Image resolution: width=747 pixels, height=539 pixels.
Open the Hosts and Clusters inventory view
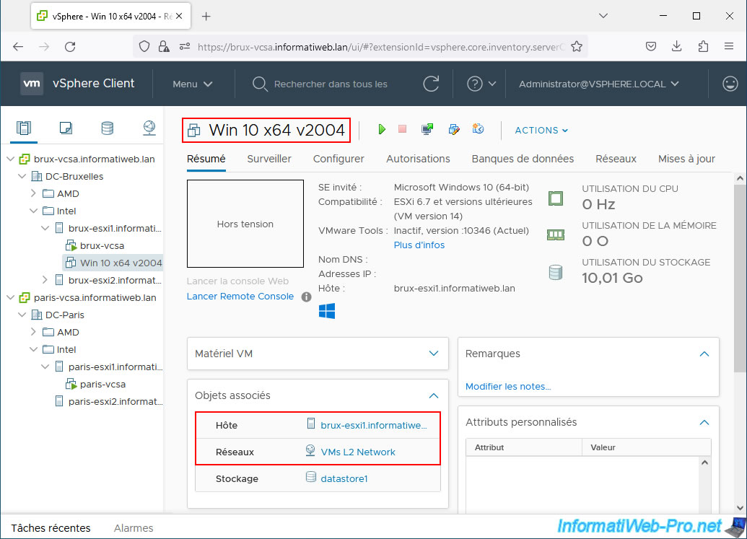click(23, 128)
